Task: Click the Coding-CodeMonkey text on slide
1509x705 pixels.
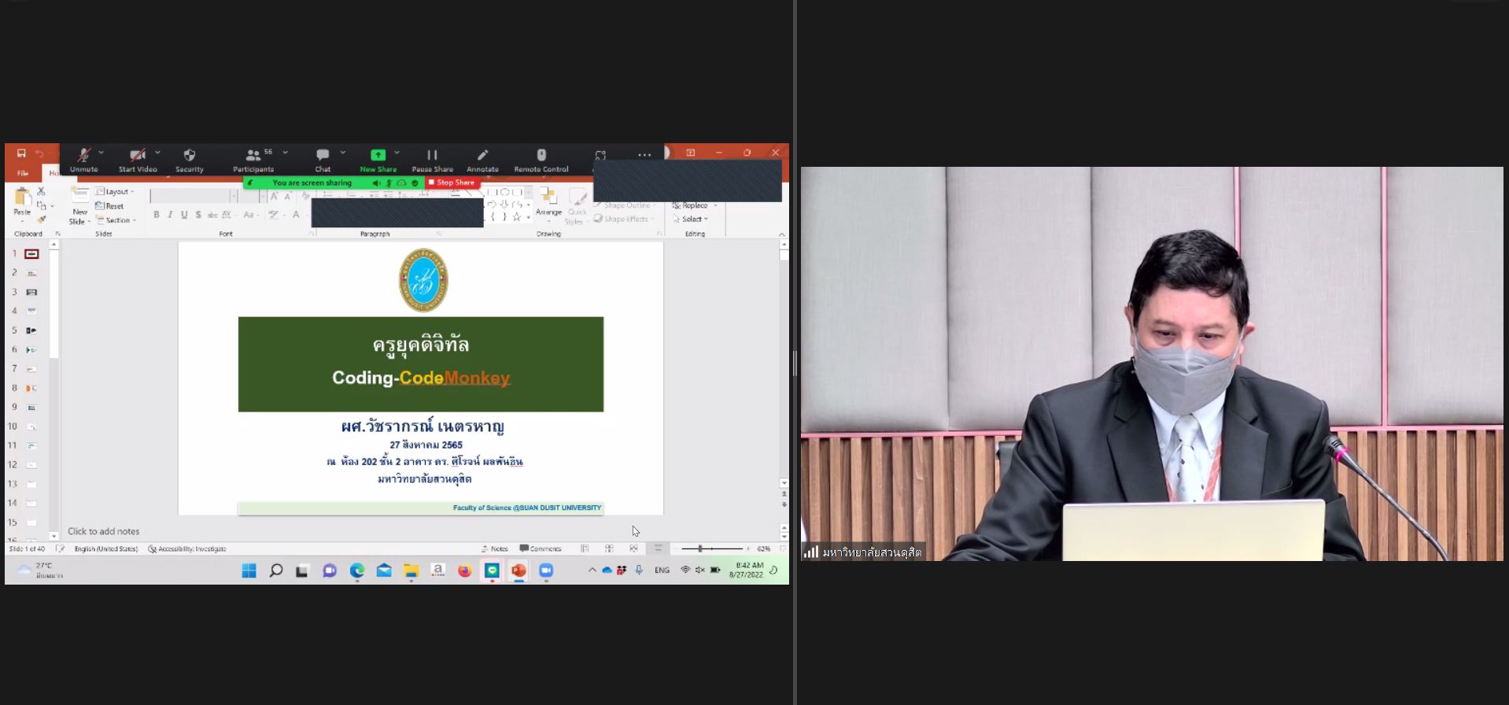Action: [x=421, y=378]
